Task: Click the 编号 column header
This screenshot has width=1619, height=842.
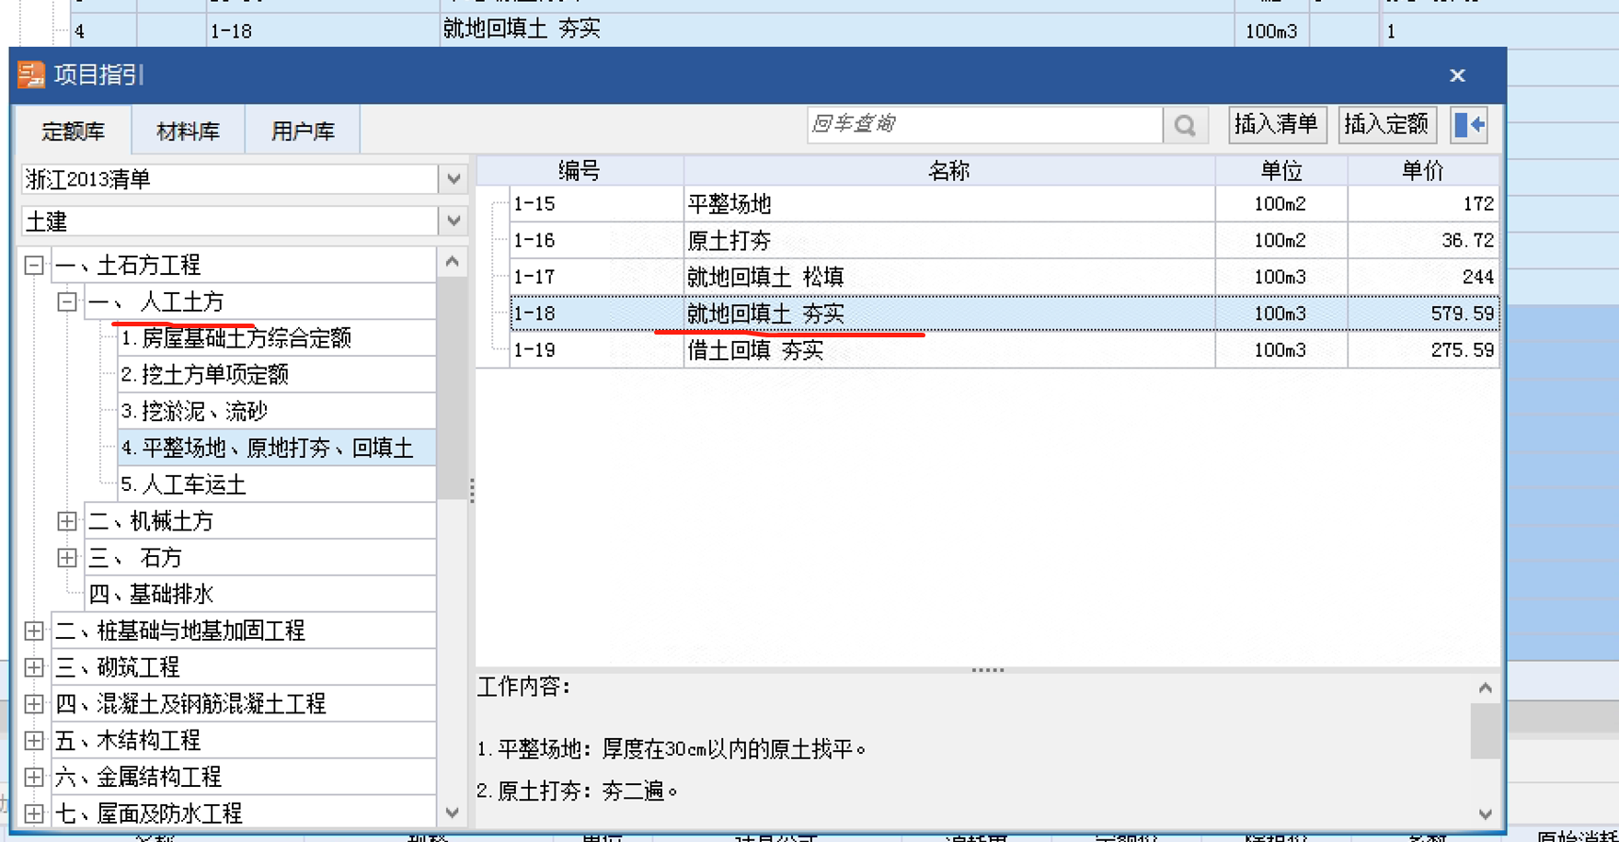Action: pos(580,171)
